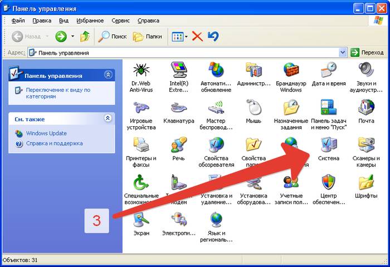Click the Поиск search toolbar button
Screen dimensions: 390x267
tap(113, 36)
